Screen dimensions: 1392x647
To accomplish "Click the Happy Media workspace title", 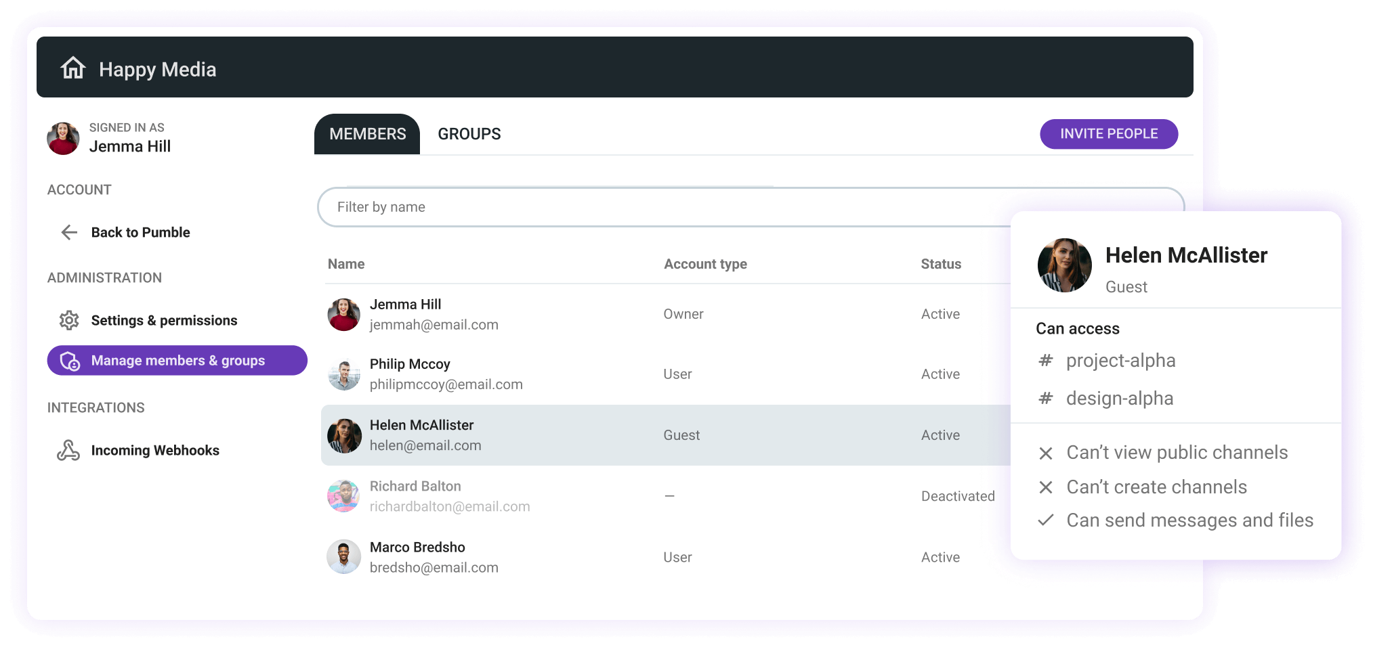I will coord(157,69).
